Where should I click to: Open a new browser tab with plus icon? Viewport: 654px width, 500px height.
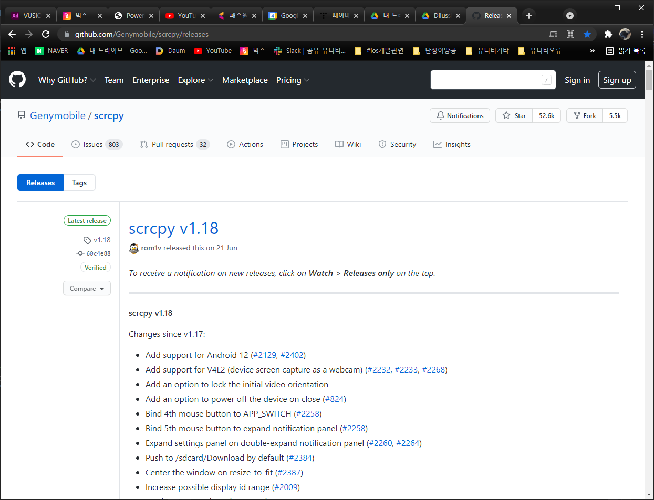tap(529, 16)
